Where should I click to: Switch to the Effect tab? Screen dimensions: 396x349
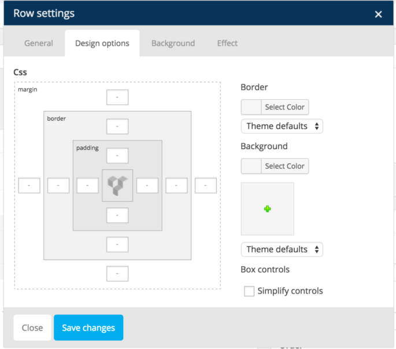tap(227, 43)
